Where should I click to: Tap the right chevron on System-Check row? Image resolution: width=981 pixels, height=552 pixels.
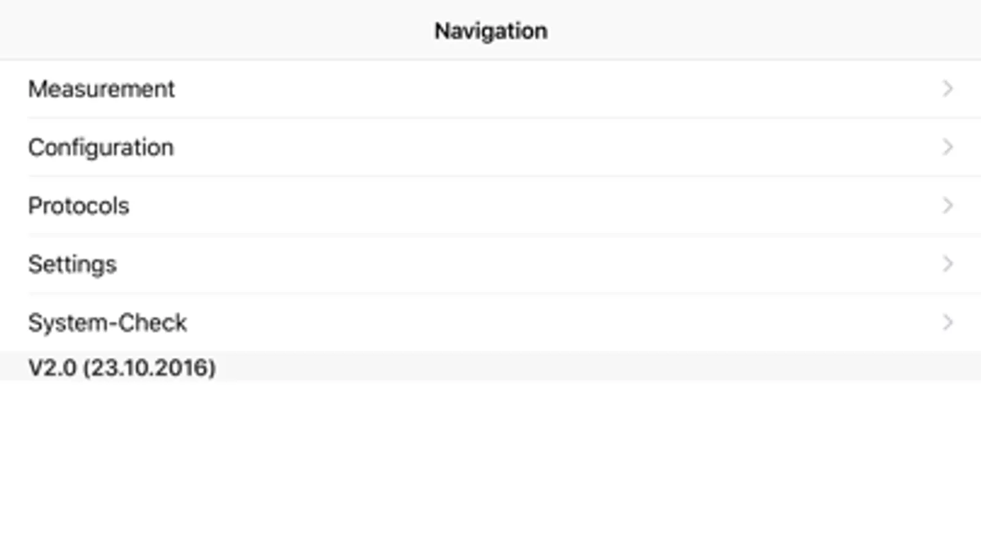(947, 322)
